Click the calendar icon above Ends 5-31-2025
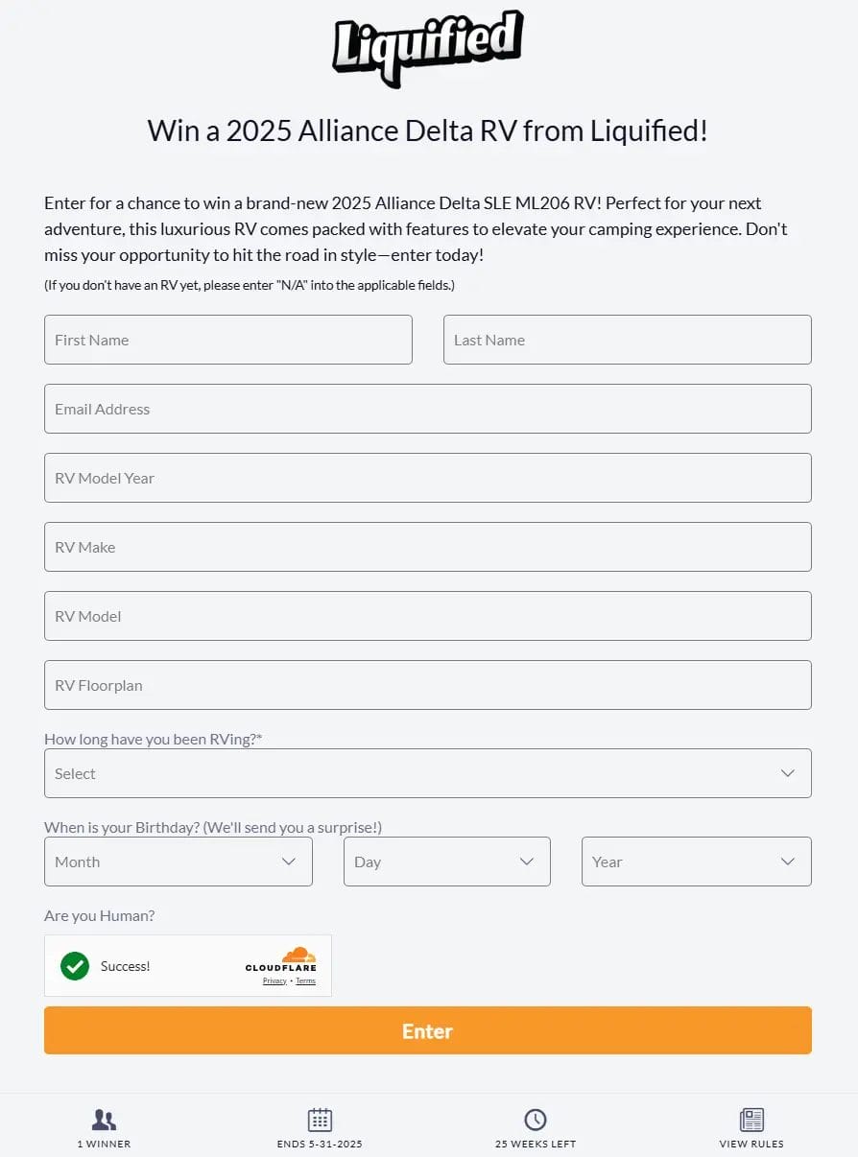 click(x=320, y=1118)
